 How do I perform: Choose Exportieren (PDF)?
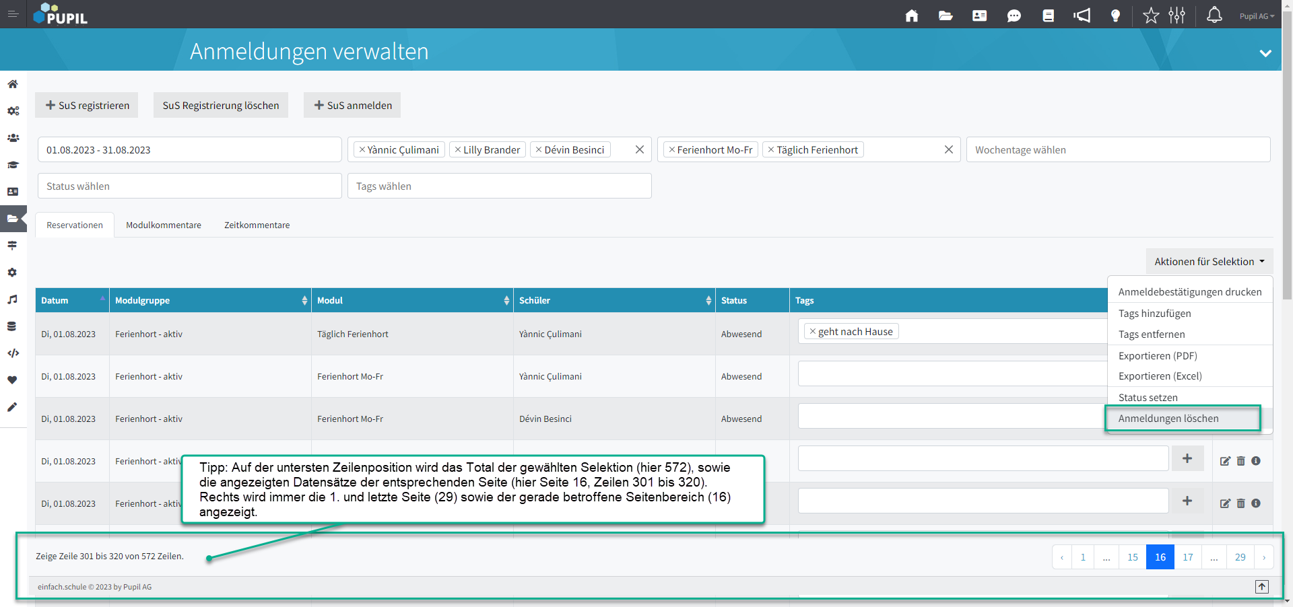pos(1190,355)
